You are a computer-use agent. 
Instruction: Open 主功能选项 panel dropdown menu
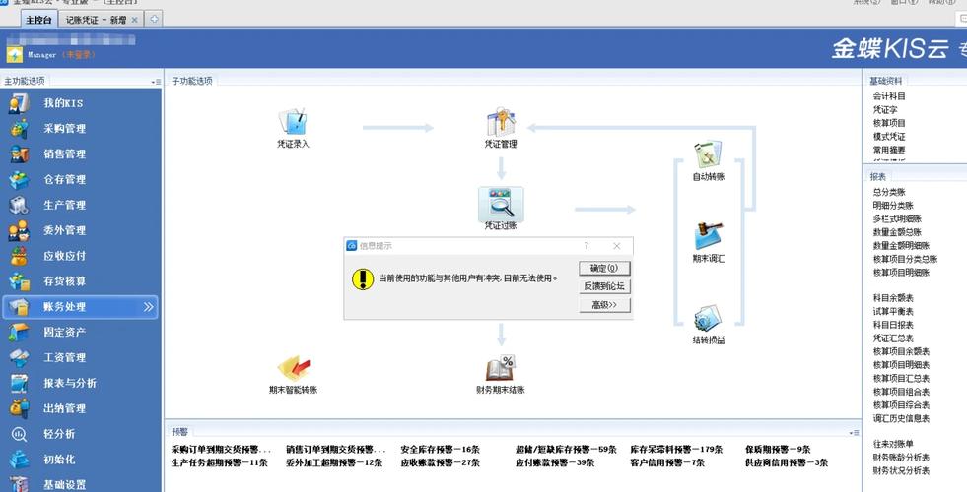(x=156, y=82)
